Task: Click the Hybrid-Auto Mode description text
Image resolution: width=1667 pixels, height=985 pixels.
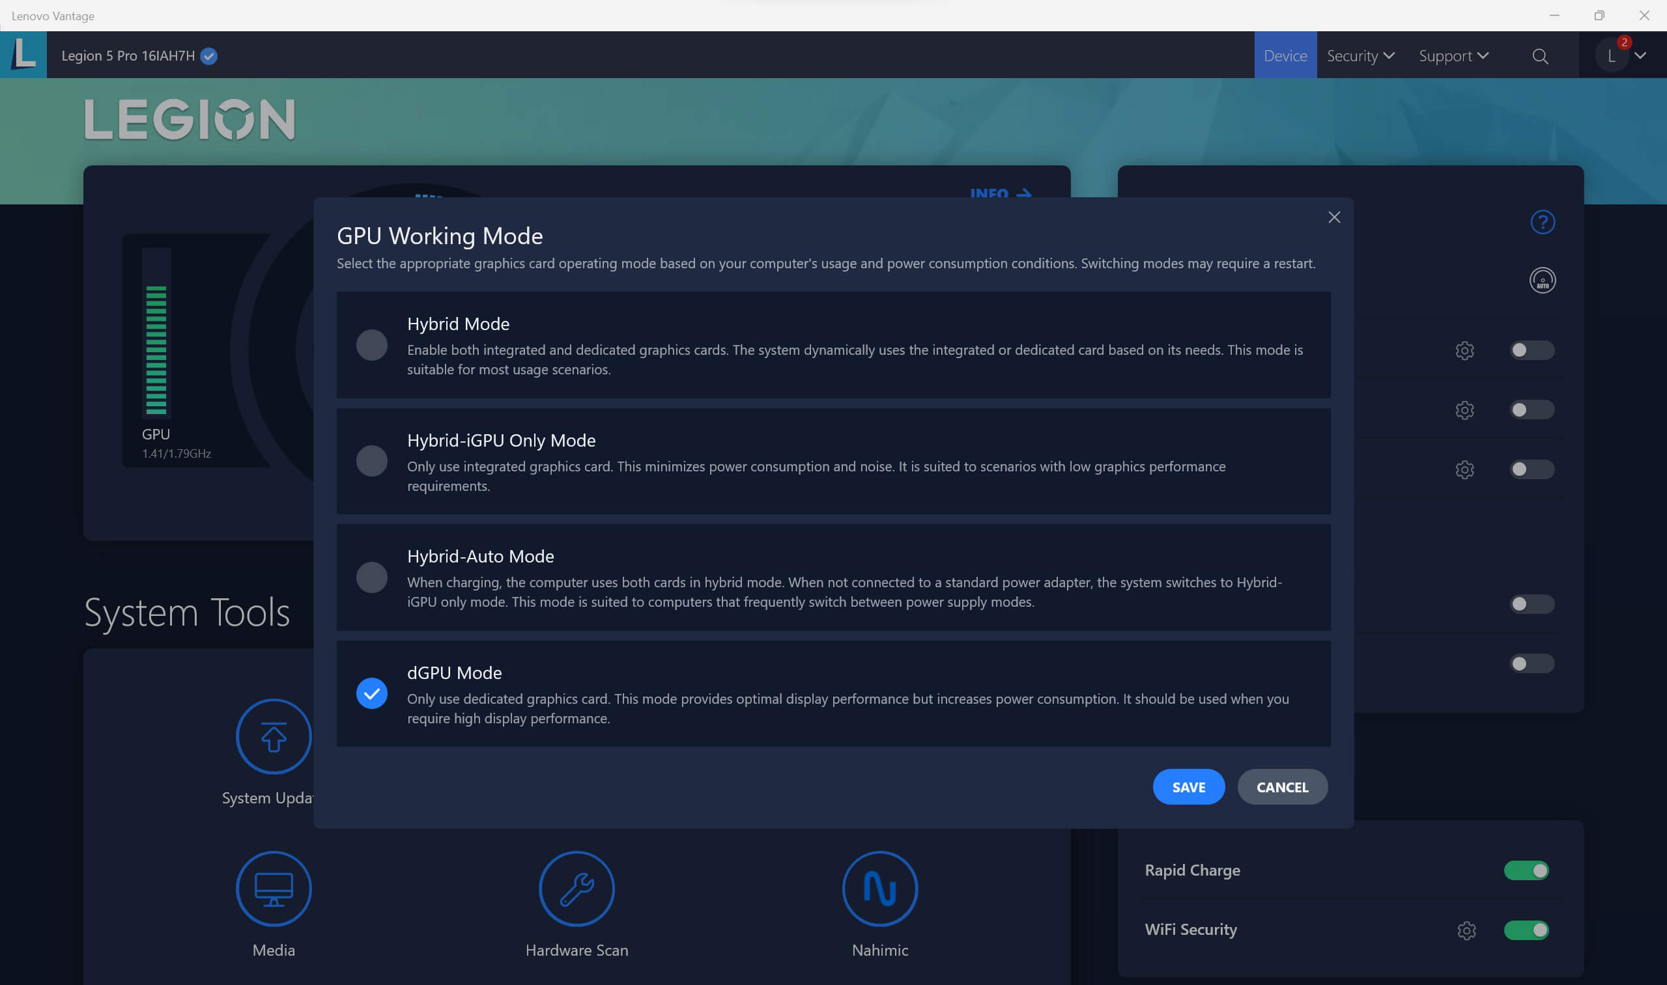Action: point(844,592)
